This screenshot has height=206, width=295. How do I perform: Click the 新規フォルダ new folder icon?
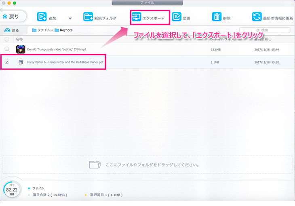(88, 17)
